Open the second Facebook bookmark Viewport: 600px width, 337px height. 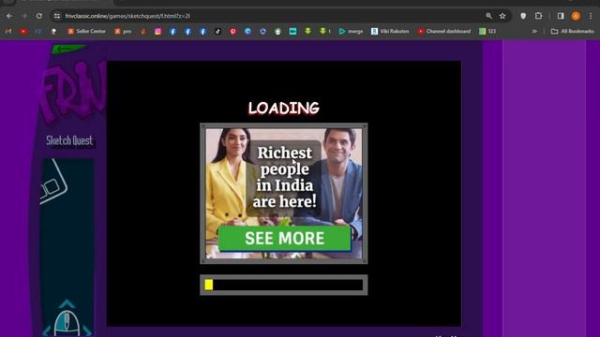pos(187,31)
